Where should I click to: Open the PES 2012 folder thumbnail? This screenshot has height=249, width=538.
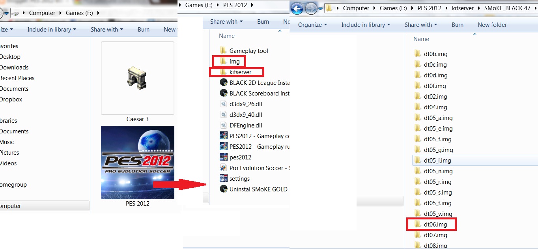(x=137, y=163)
